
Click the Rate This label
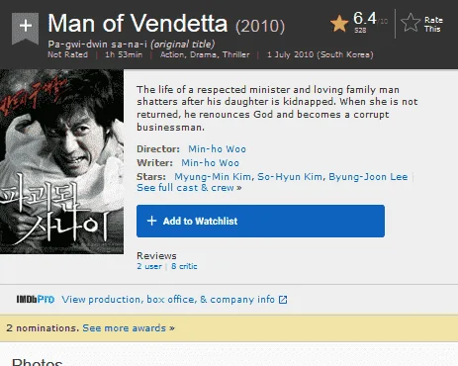[x=433, y=25]
